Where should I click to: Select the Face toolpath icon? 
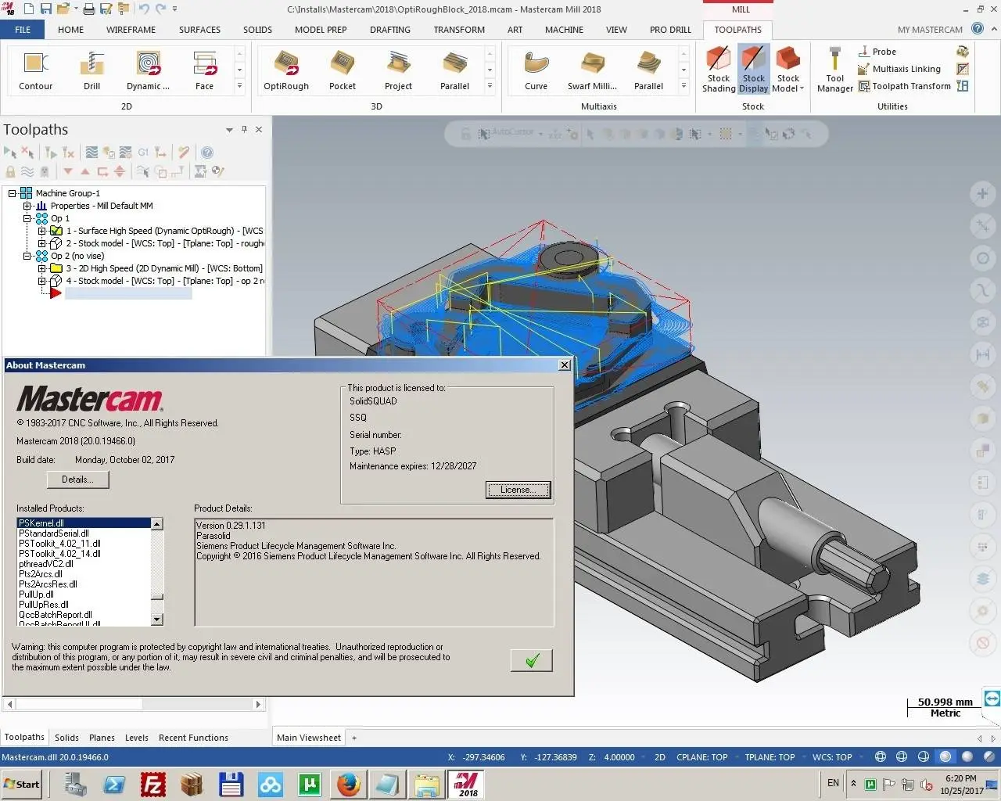point(204,71)
